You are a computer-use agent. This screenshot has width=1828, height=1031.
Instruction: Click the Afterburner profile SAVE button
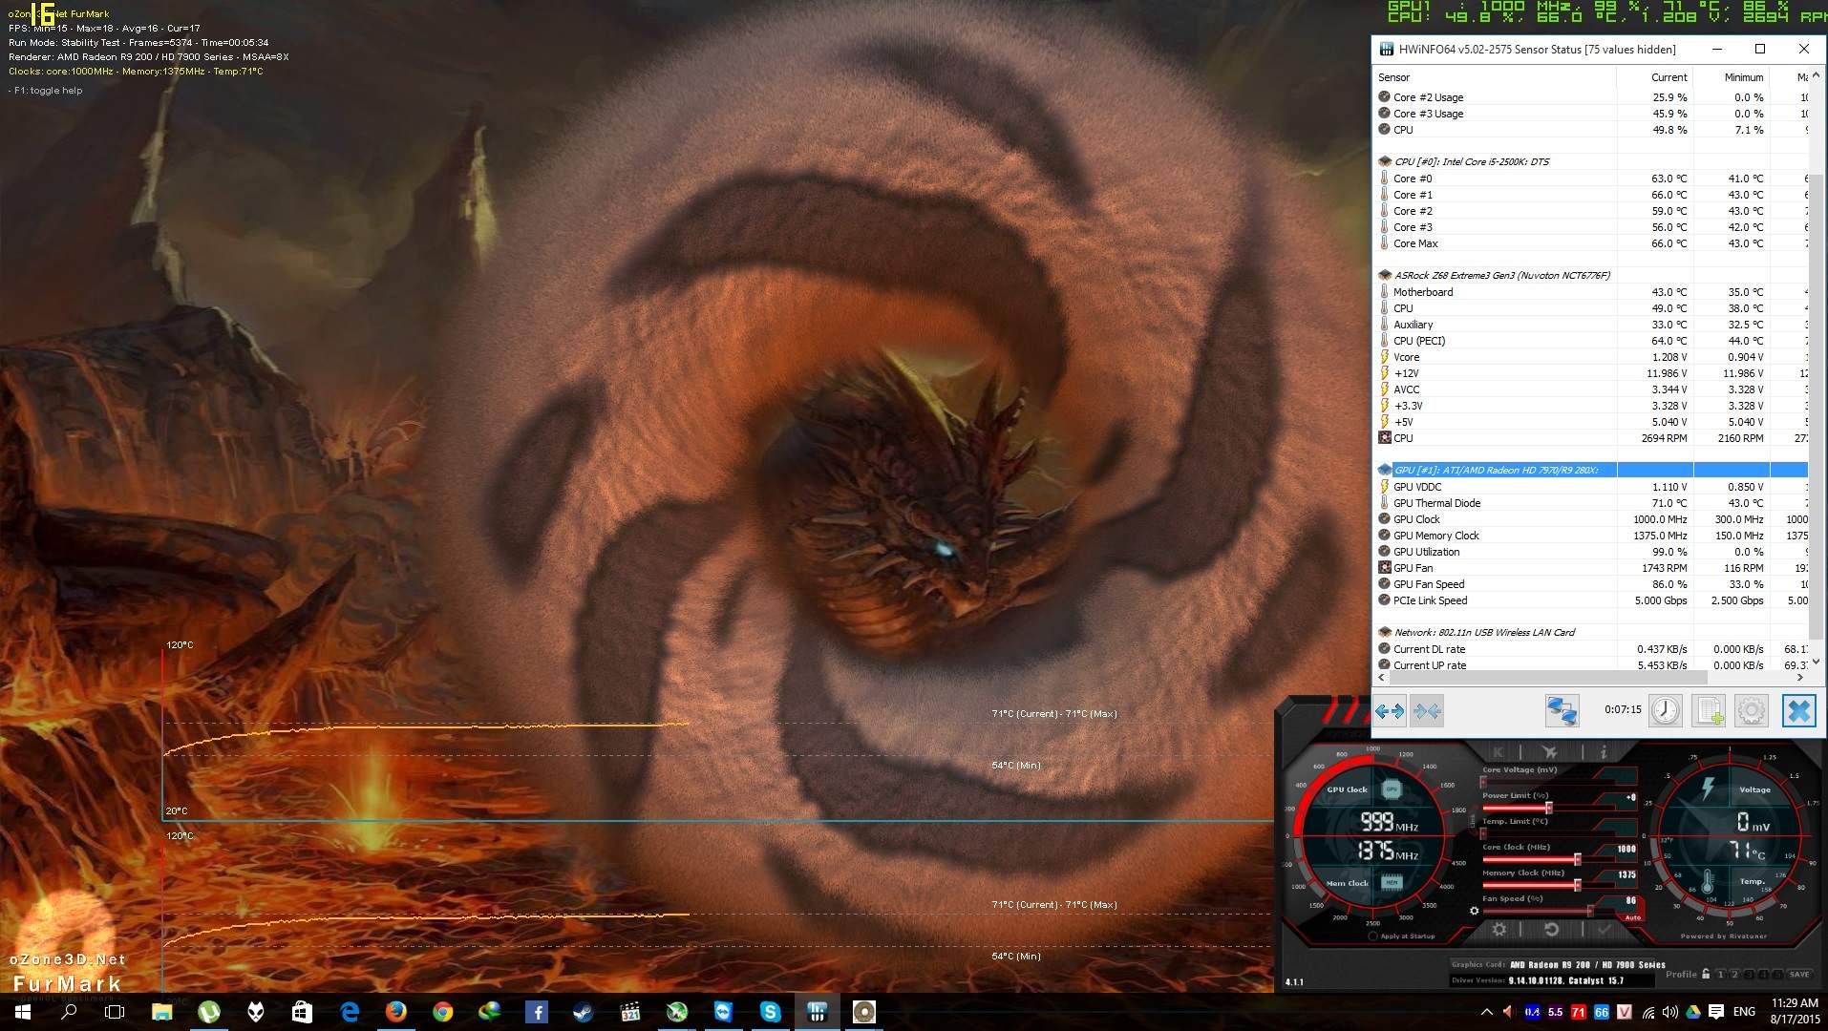click(x=1799, y=975)
